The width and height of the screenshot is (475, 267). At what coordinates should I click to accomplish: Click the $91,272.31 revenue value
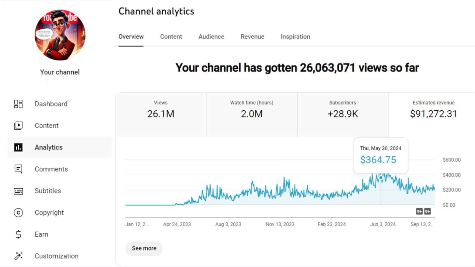point(433,114)
